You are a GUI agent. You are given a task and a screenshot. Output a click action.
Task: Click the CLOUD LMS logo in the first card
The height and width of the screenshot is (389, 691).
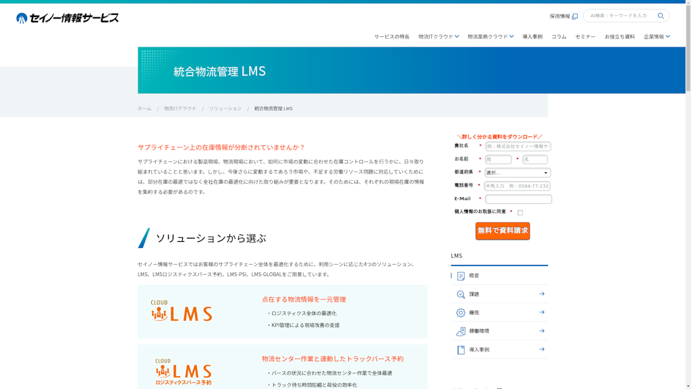coord(181,311)
